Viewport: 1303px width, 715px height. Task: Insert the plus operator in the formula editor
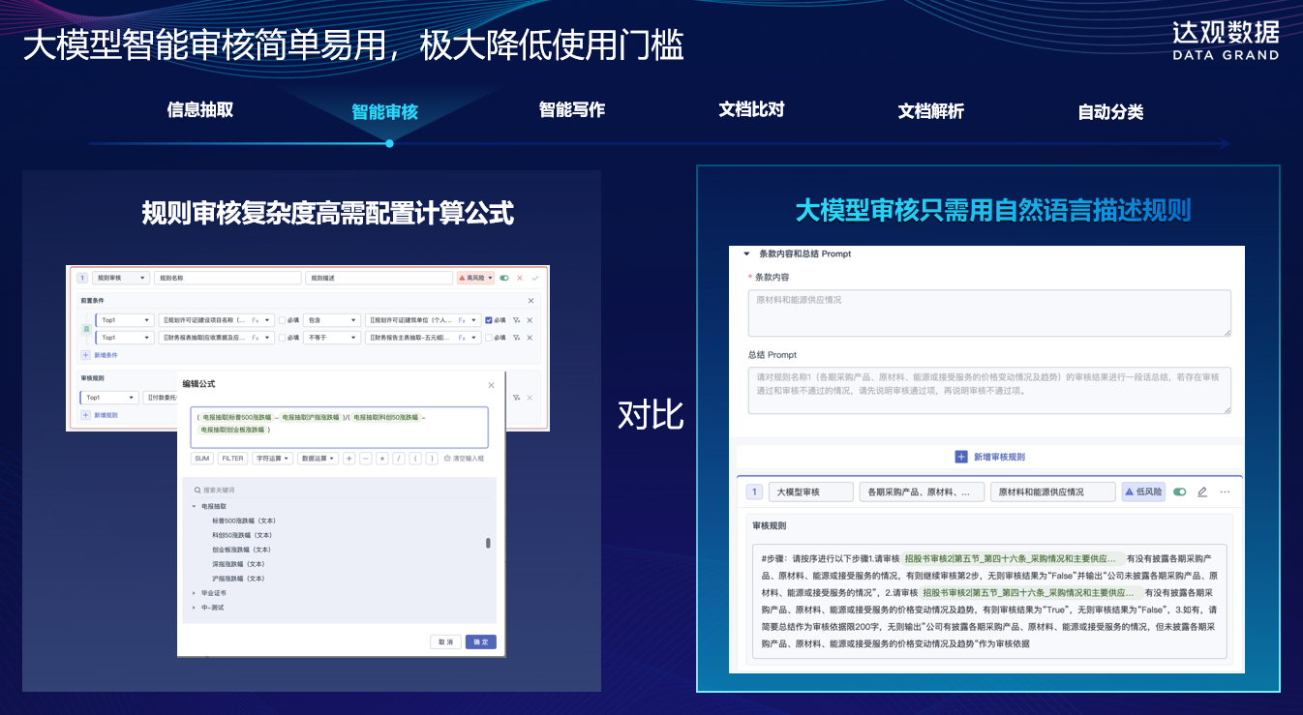coord(349,459)
